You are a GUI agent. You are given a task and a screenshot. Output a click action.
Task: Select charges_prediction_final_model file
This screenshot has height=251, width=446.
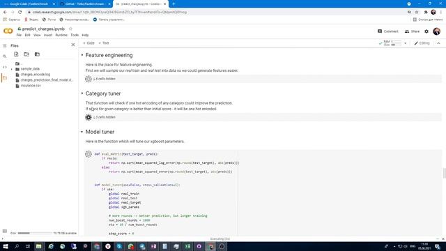(x=47, y=80)
